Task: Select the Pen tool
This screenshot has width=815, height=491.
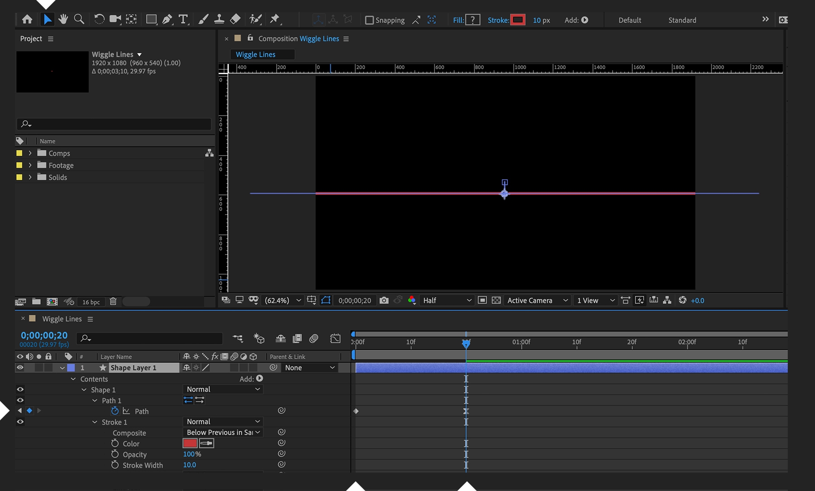Action: [167, 19]
